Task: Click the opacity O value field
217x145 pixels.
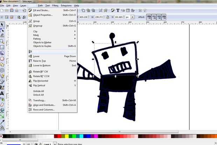Action: point(28,144)
